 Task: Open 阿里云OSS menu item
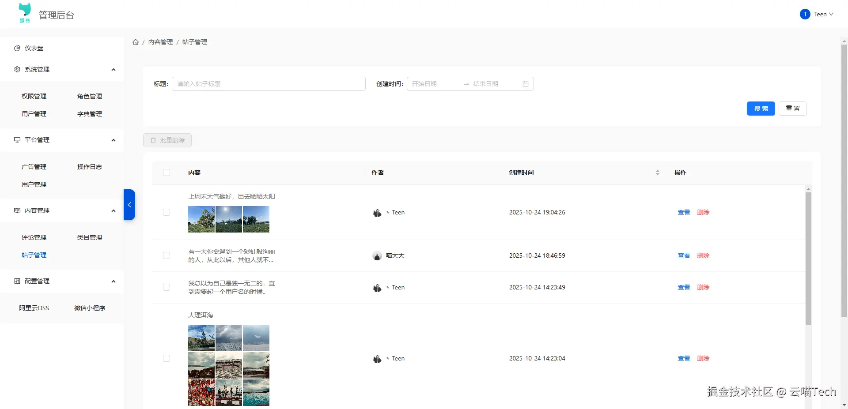coord(34,308)
